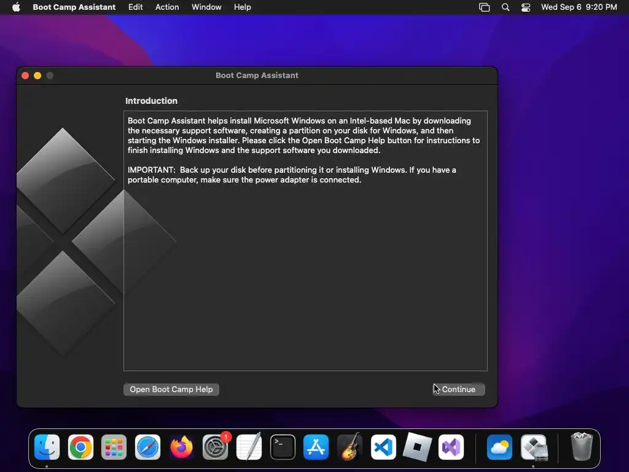The height and width of the screenshot is (472, 629).
Task: Click the Continue button
Action: pyautogui.click(x=458, y=389)
